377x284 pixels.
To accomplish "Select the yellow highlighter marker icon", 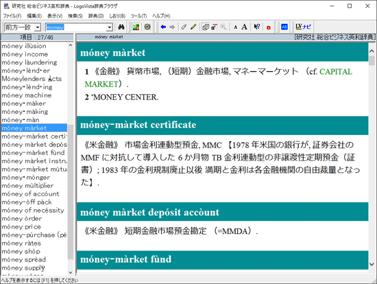I will (193, 27).
